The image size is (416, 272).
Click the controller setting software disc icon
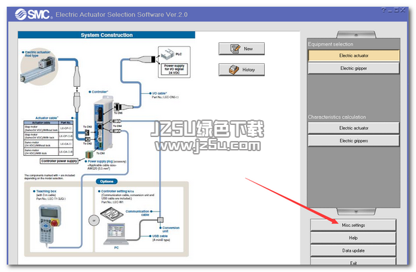click(112, 214)
